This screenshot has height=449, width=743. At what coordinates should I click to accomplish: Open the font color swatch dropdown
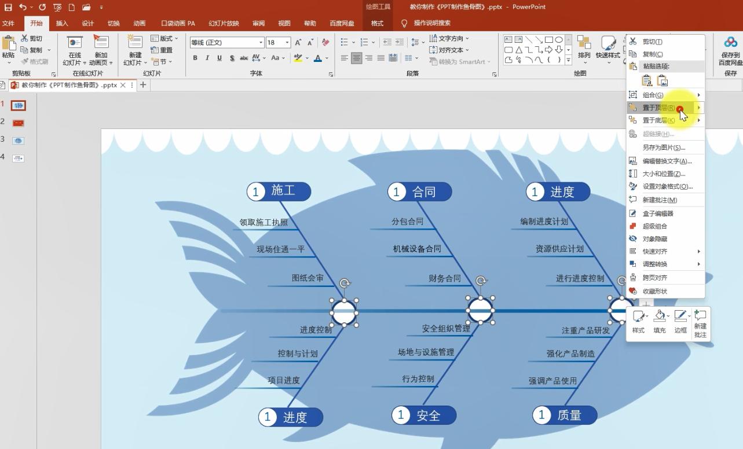(x=325, y=59)
